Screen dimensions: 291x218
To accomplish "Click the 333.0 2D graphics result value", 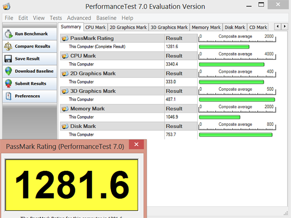I will (x=171, y=82).
